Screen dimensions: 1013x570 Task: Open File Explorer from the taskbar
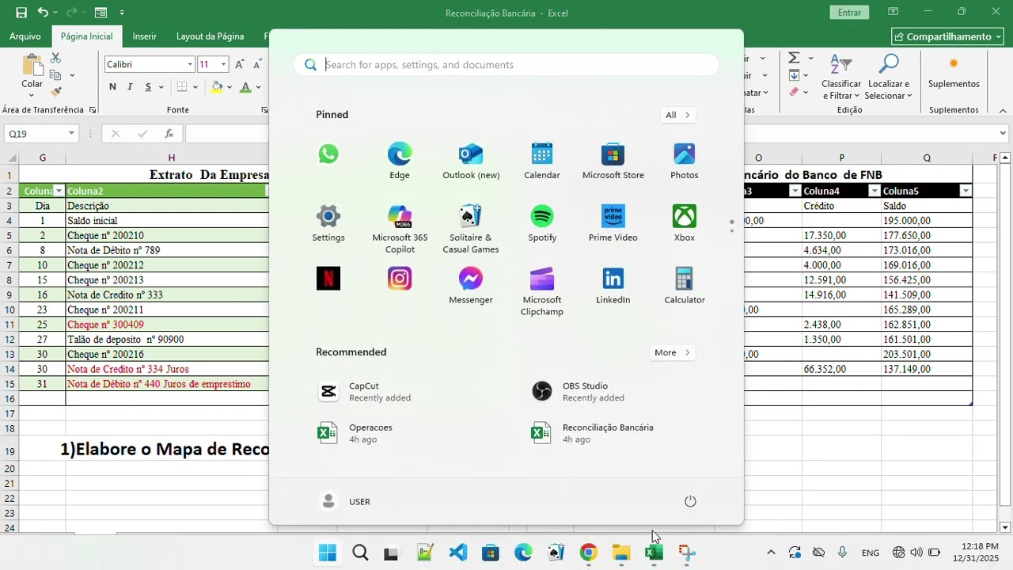[620, 553]
